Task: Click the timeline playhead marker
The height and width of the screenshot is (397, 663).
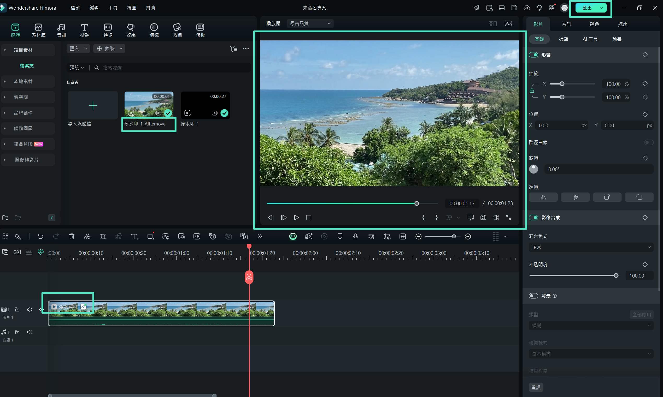Action: tap(249, 246)
